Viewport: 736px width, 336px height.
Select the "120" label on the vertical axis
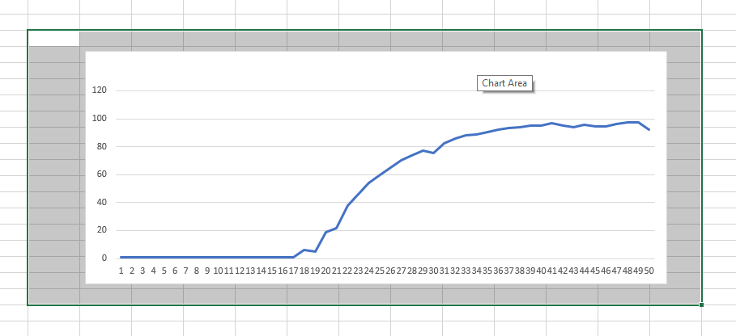click(100, 91)
